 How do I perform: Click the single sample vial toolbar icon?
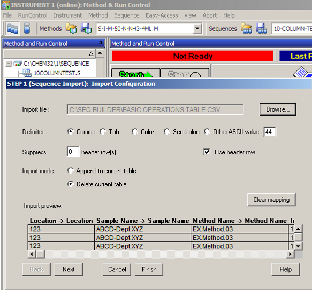click(27, 28)
